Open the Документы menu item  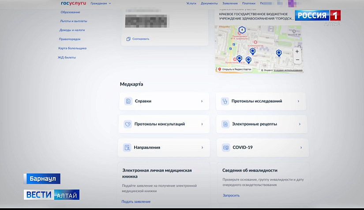pyautogui.click(x=209, y=3)
